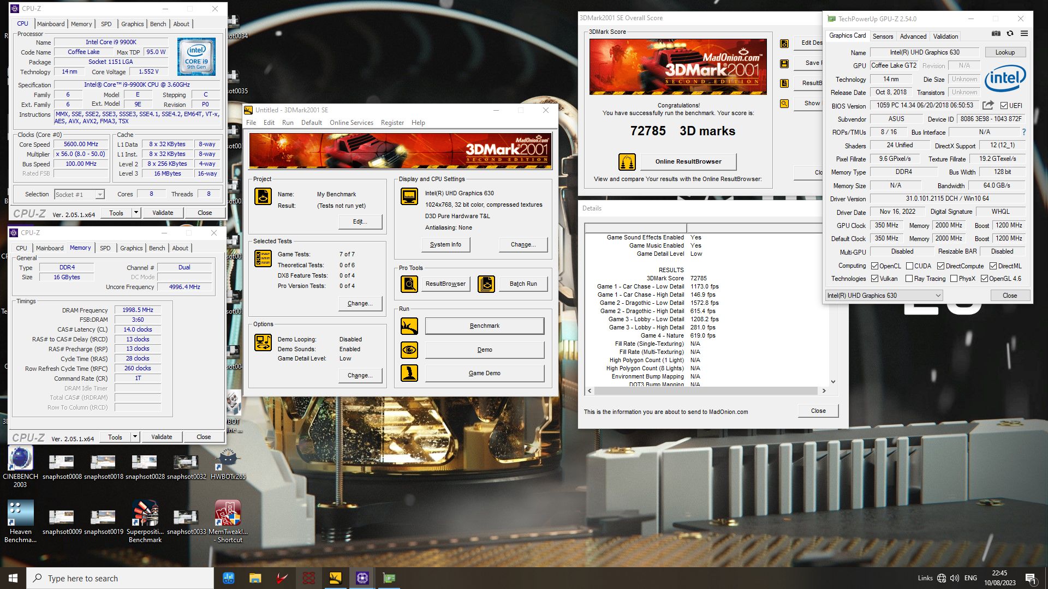The height and width of the screenshot is (589, 1048).
Task: Click the Display and CPU Settings monitor icon
Action: (x=409, y=196)
